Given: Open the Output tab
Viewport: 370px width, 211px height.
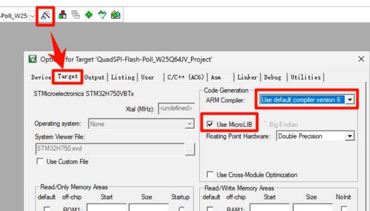Looking at the screenshot, I should (94, 77).
